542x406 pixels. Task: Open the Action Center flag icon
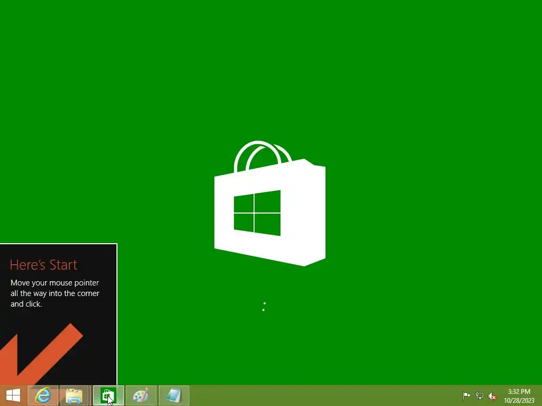[466, 395]
